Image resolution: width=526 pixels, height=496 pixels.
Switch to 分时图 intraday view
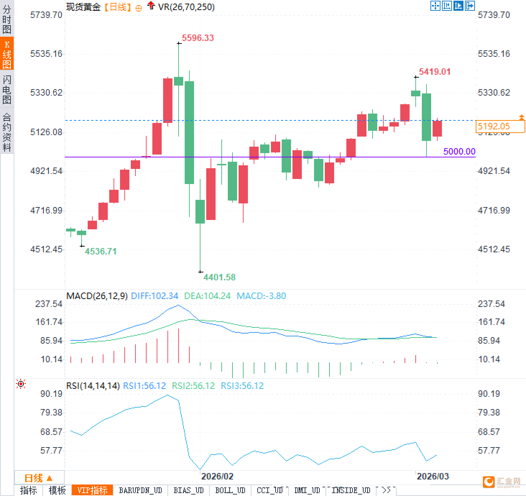(x=7, y=19)
